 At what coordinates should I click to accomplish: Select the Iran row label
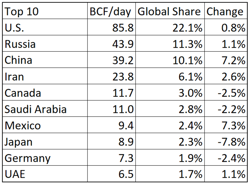tap(14, 76)
